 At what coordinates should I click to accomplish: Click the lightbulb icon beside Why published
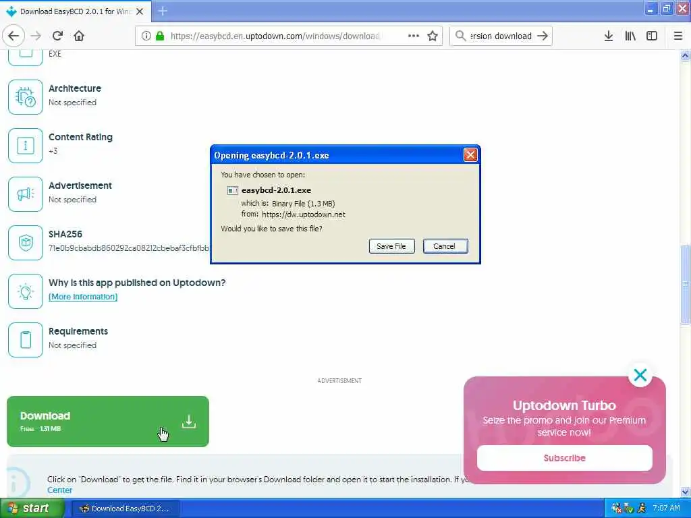click(26, 291)
